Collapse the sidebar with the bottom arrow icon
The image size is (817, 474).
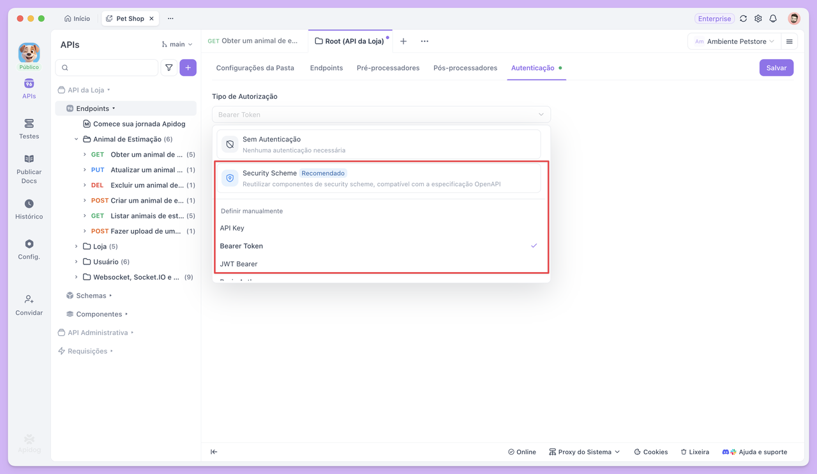click(x=214, y=452)
